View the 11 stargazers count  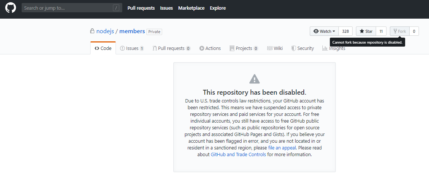click(381, 31)
